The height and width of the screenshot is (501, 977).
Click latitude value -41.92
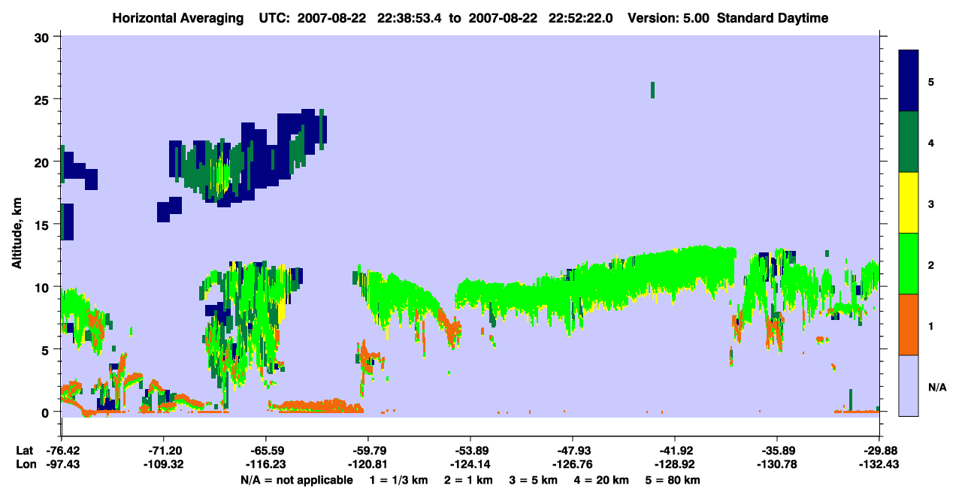click(x=675, y=451)
